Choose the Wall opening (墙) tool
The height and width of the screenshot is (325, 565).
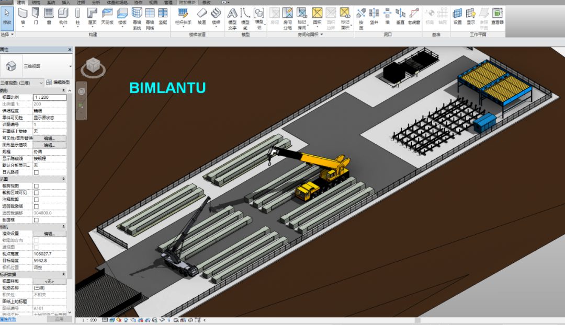(x=387, y=17)
